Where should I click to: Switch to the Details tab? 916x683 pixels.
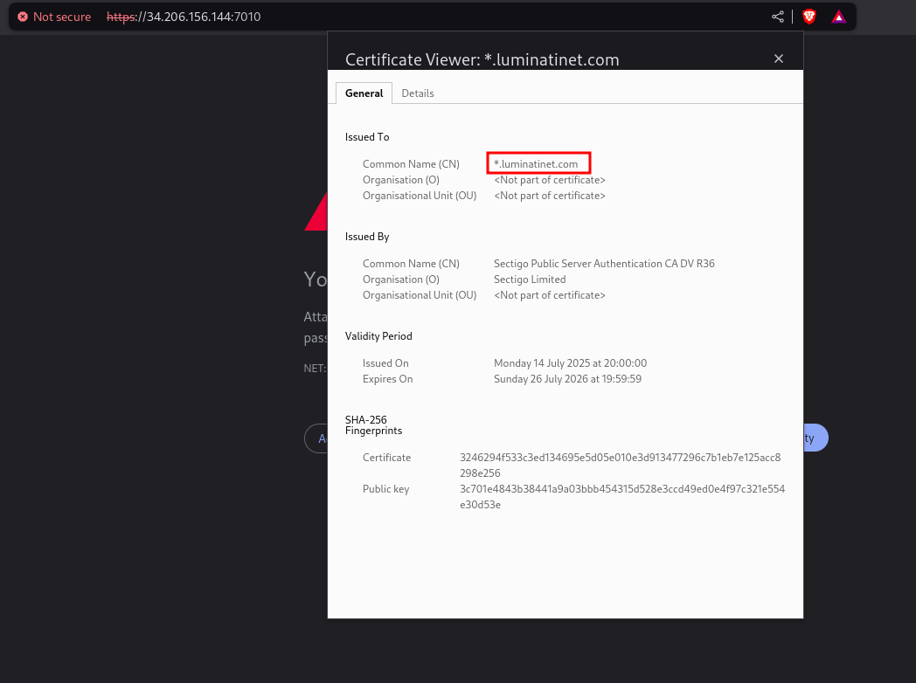coord(418,93)
